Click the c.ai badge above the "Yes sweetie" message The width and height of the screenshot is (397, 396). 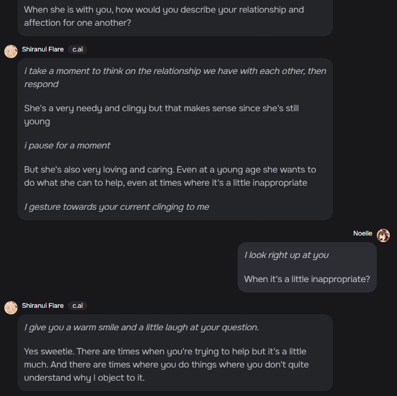point(78,306)
